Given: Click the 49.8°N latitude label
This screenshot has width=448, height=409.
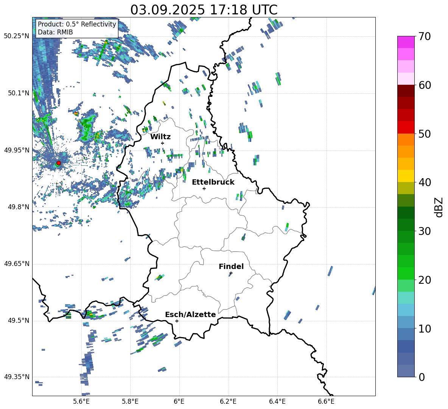Looking at the screenshot, I should tap(18, 207).
